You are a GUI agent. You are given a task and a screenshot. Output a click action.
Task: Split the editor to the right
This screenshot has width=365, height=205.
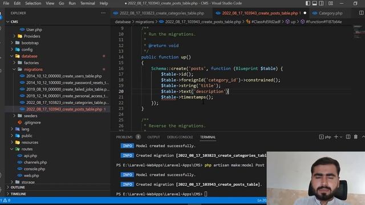coord(361,13)
